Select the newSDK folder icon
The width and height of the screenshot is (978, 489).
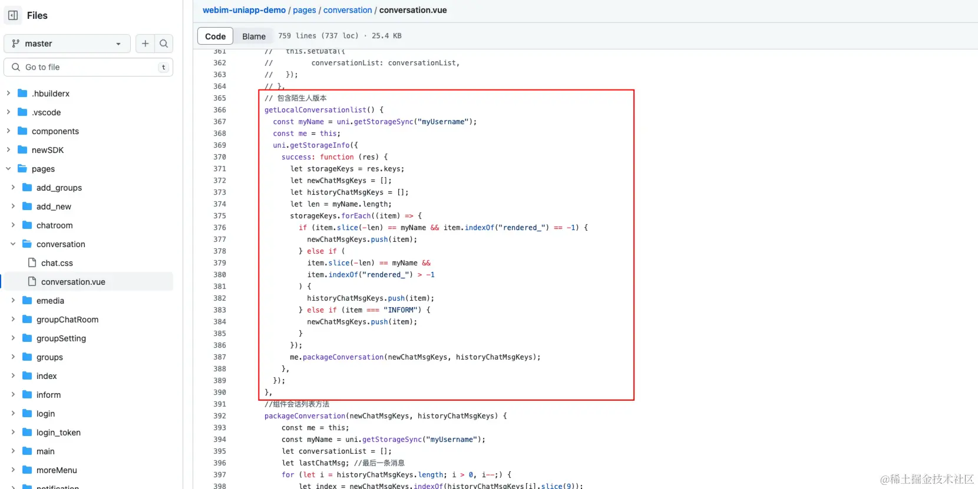point(22,149)
